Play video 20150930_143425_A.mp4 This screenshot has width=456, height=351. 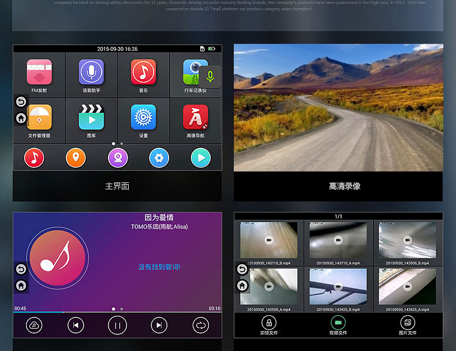coord(407,286)
